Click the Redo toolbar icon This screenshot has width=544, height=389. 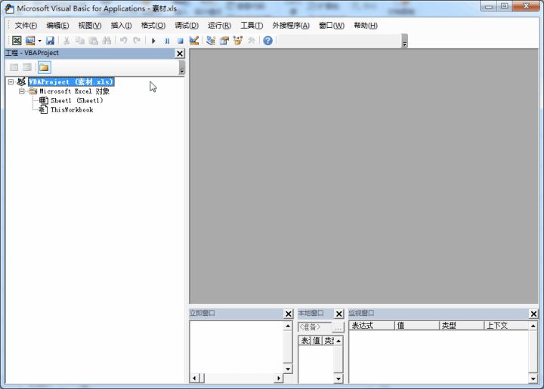137,41
